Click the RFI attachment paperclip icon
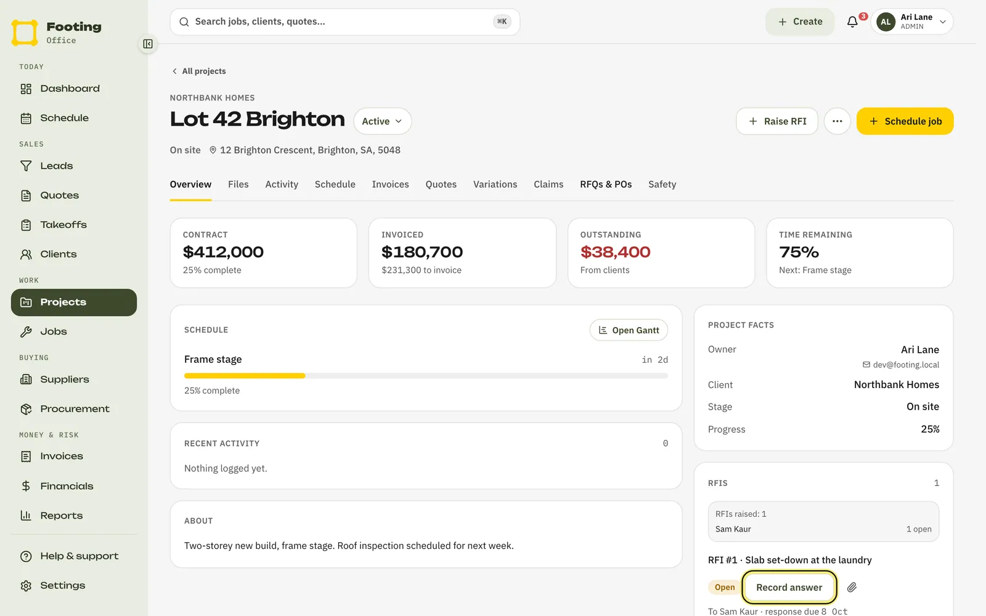986x616 pixels. pyautogui.click(x=852, y=587)
